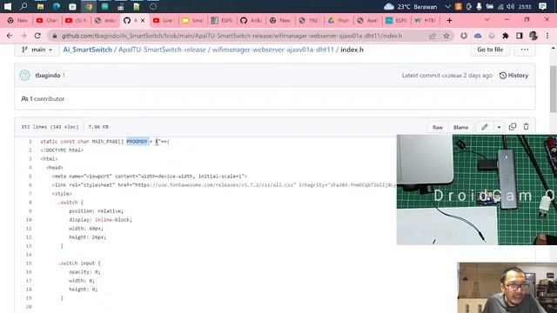Reload the GitHub page
Viewport: 557px width, 313px height.
[37, 36]
